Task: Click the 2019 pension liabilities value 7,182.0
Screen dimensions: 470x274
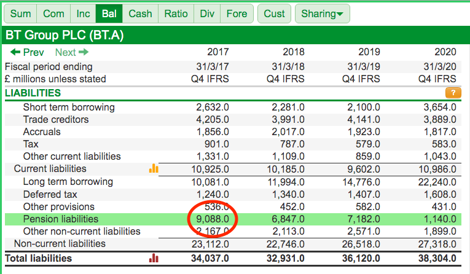Action: point(364,219)
